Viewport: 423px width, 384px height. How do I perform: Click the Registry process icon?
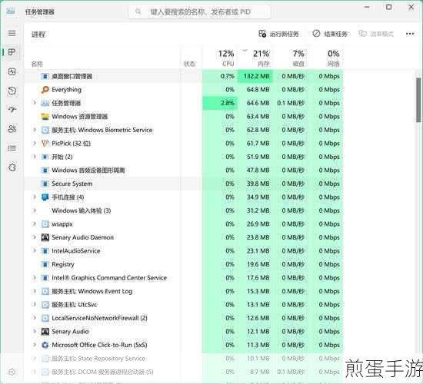tap(45, 264)
